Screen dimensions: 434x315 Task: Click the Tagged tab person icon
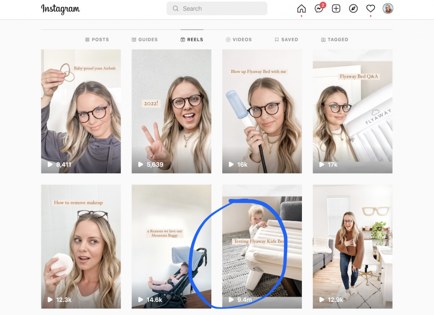[323, 40]
